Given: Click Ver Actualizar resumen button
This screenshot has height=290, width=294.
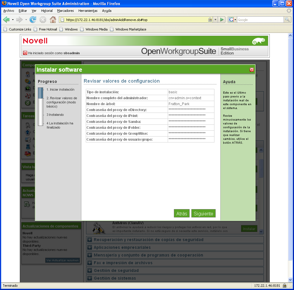Looking at the screenshot, I should click(62, 260).
